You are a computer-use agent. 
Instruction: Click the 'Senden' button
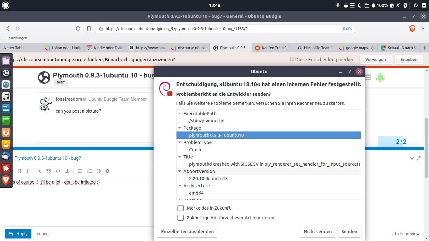coord(349,232)
